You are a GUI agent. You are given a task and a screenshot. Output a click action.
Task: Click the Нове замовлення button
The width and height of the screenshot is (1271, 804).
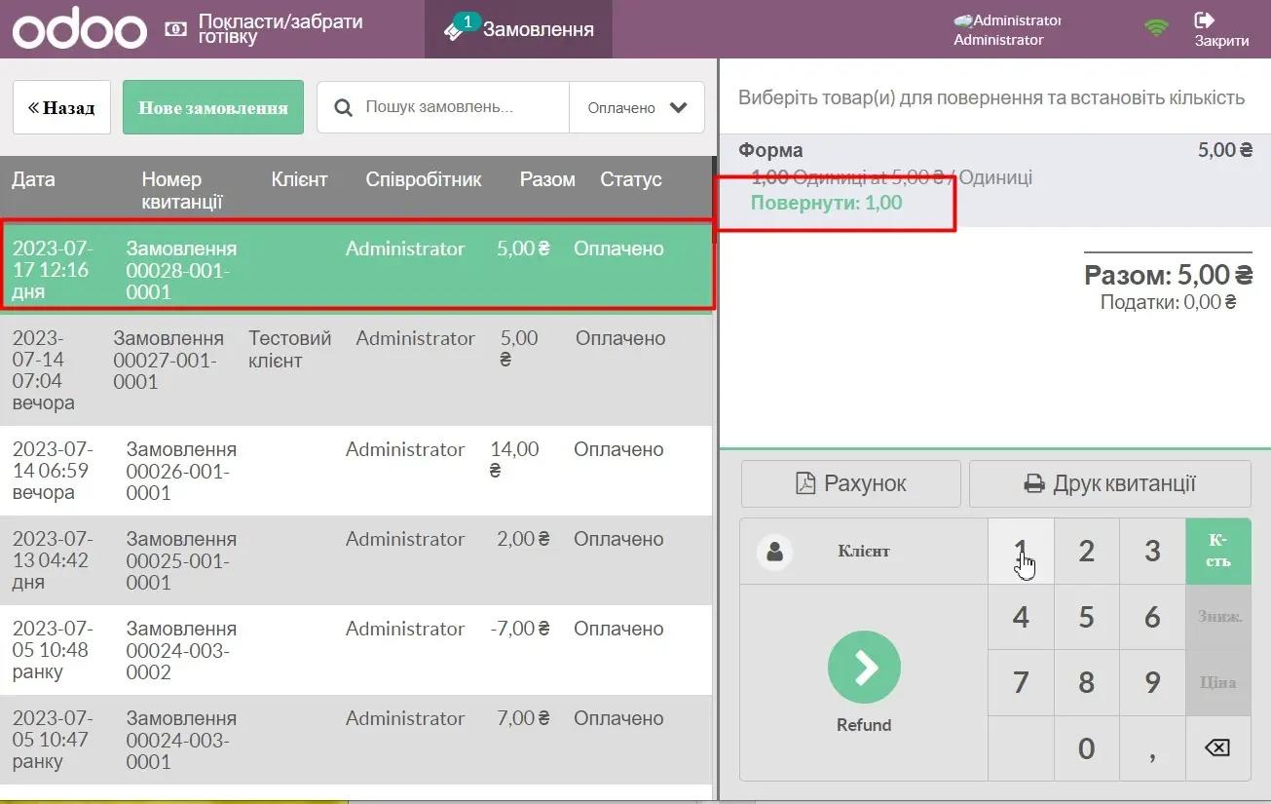pyautogui.click(x=212, y=107)
